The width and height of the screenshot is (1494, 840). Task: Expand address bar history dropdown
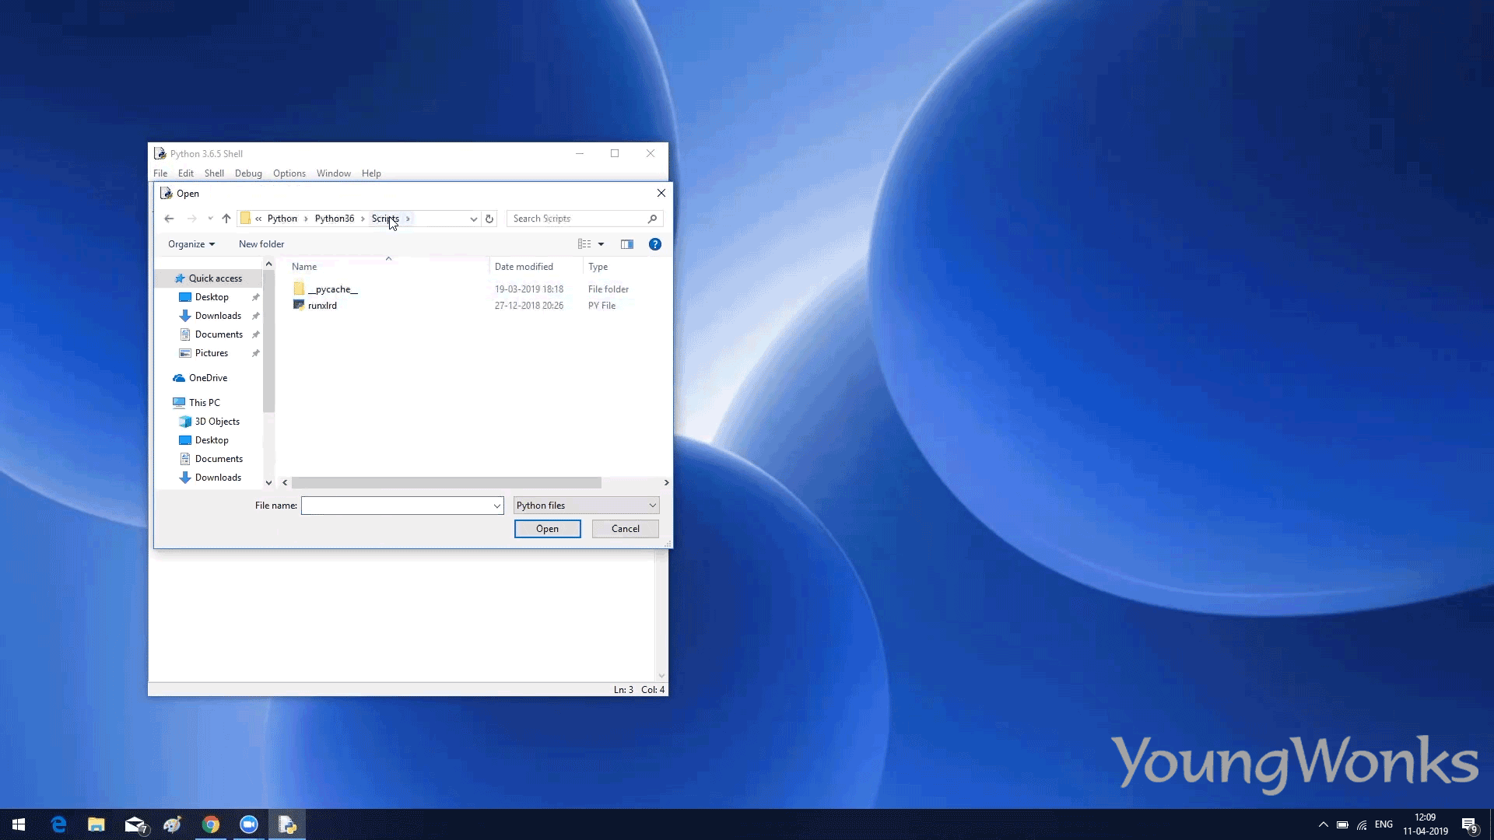473,219
